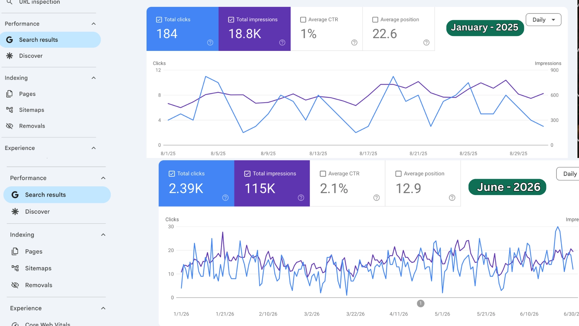Click the Pages document icon in the bottom sidebar
The height and width of the screenshot is (326, 579).
[15, 252]
